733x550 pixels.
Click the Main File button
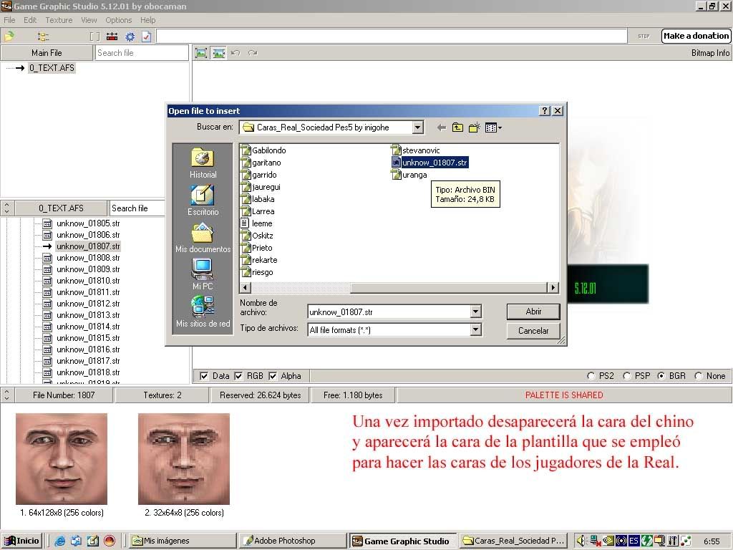click(x=47, y=53)
